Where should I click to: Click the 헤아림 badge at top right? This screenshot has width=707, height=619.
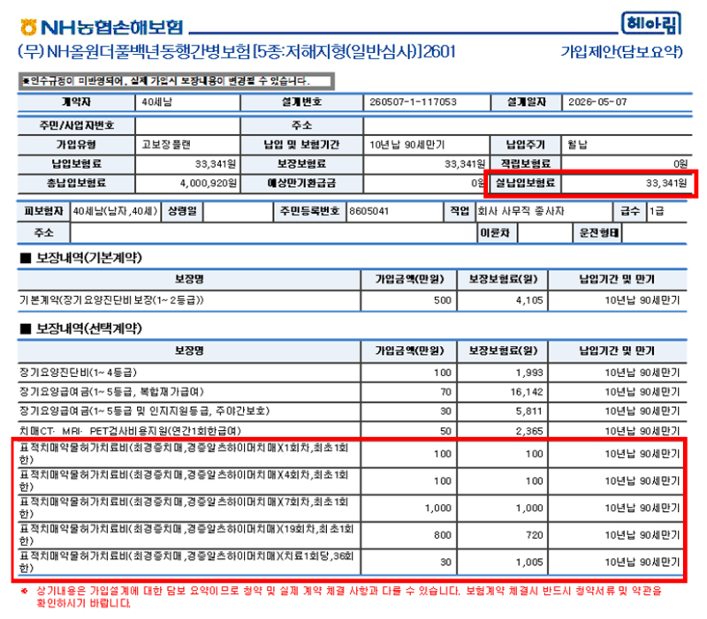click(x=651, y=24)
